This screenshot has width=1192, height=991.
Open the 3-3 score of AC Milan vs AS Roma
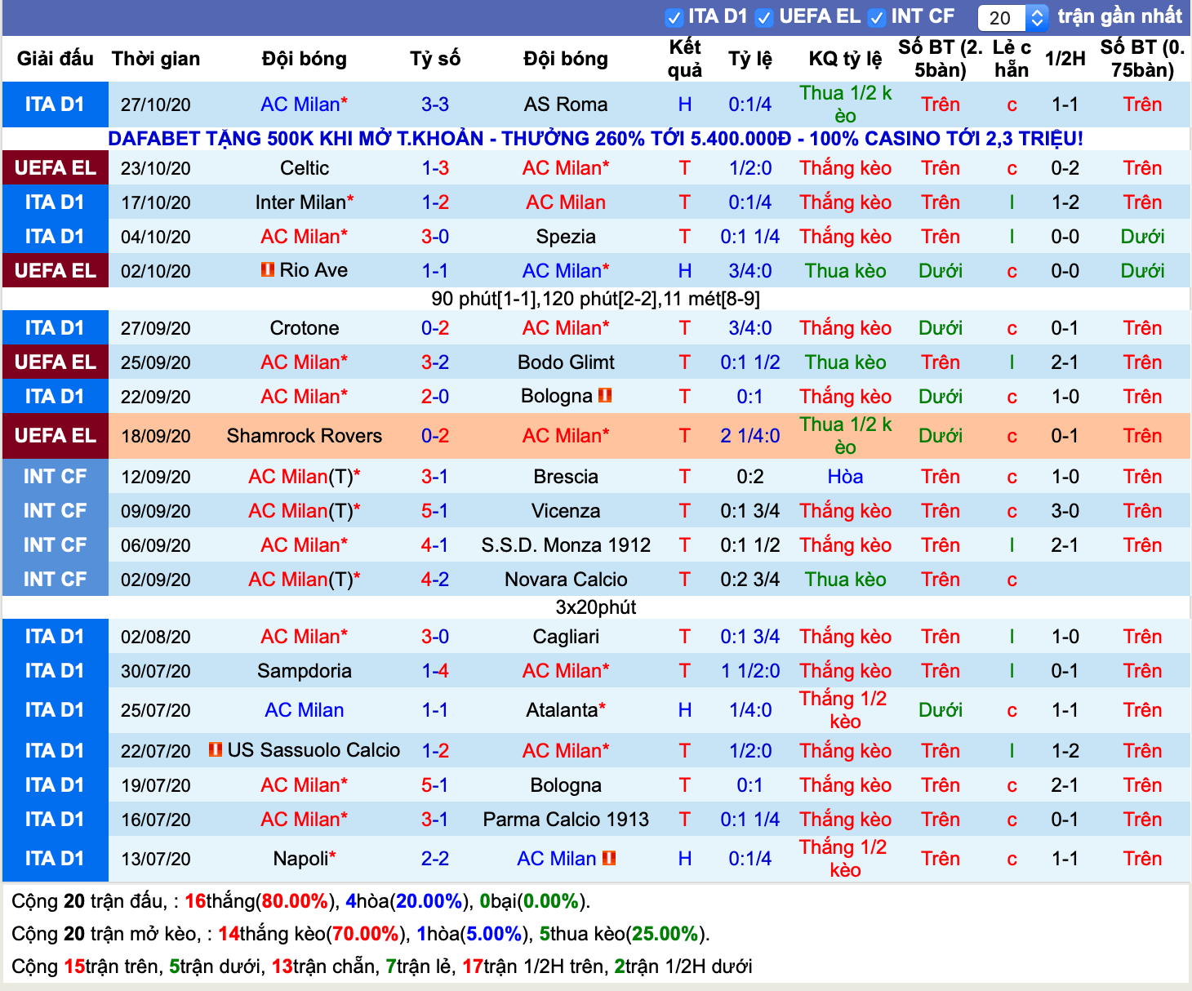[x=435, y=104]
